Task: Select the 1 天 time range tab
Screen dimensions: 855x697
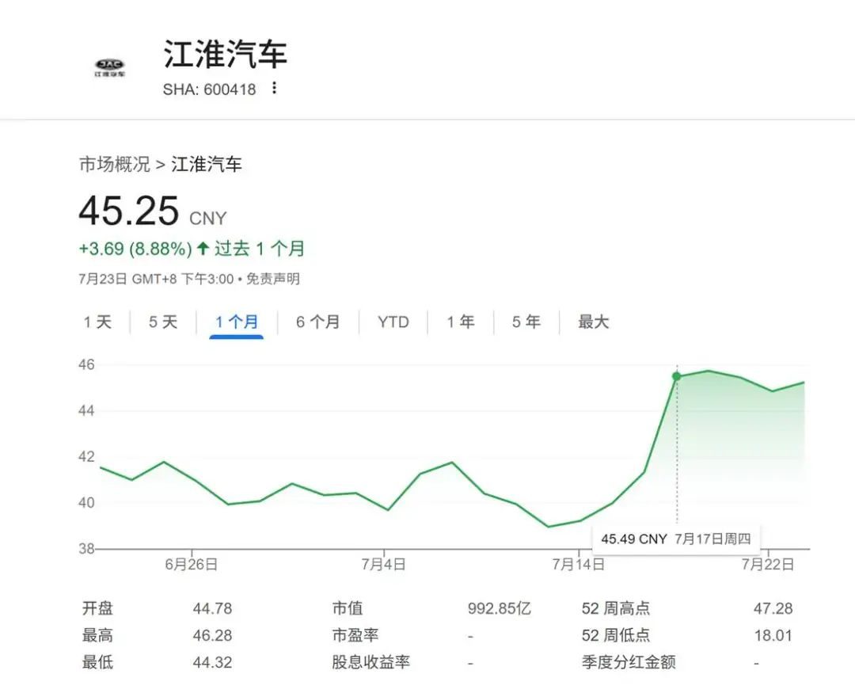Action: pos(97,322)
